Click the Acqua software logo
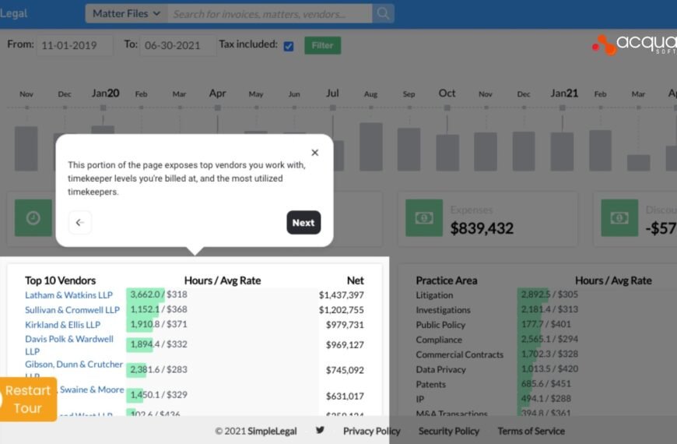Image resolution: width=677 pixels, height=444 pixels. [x=634, y=44]
